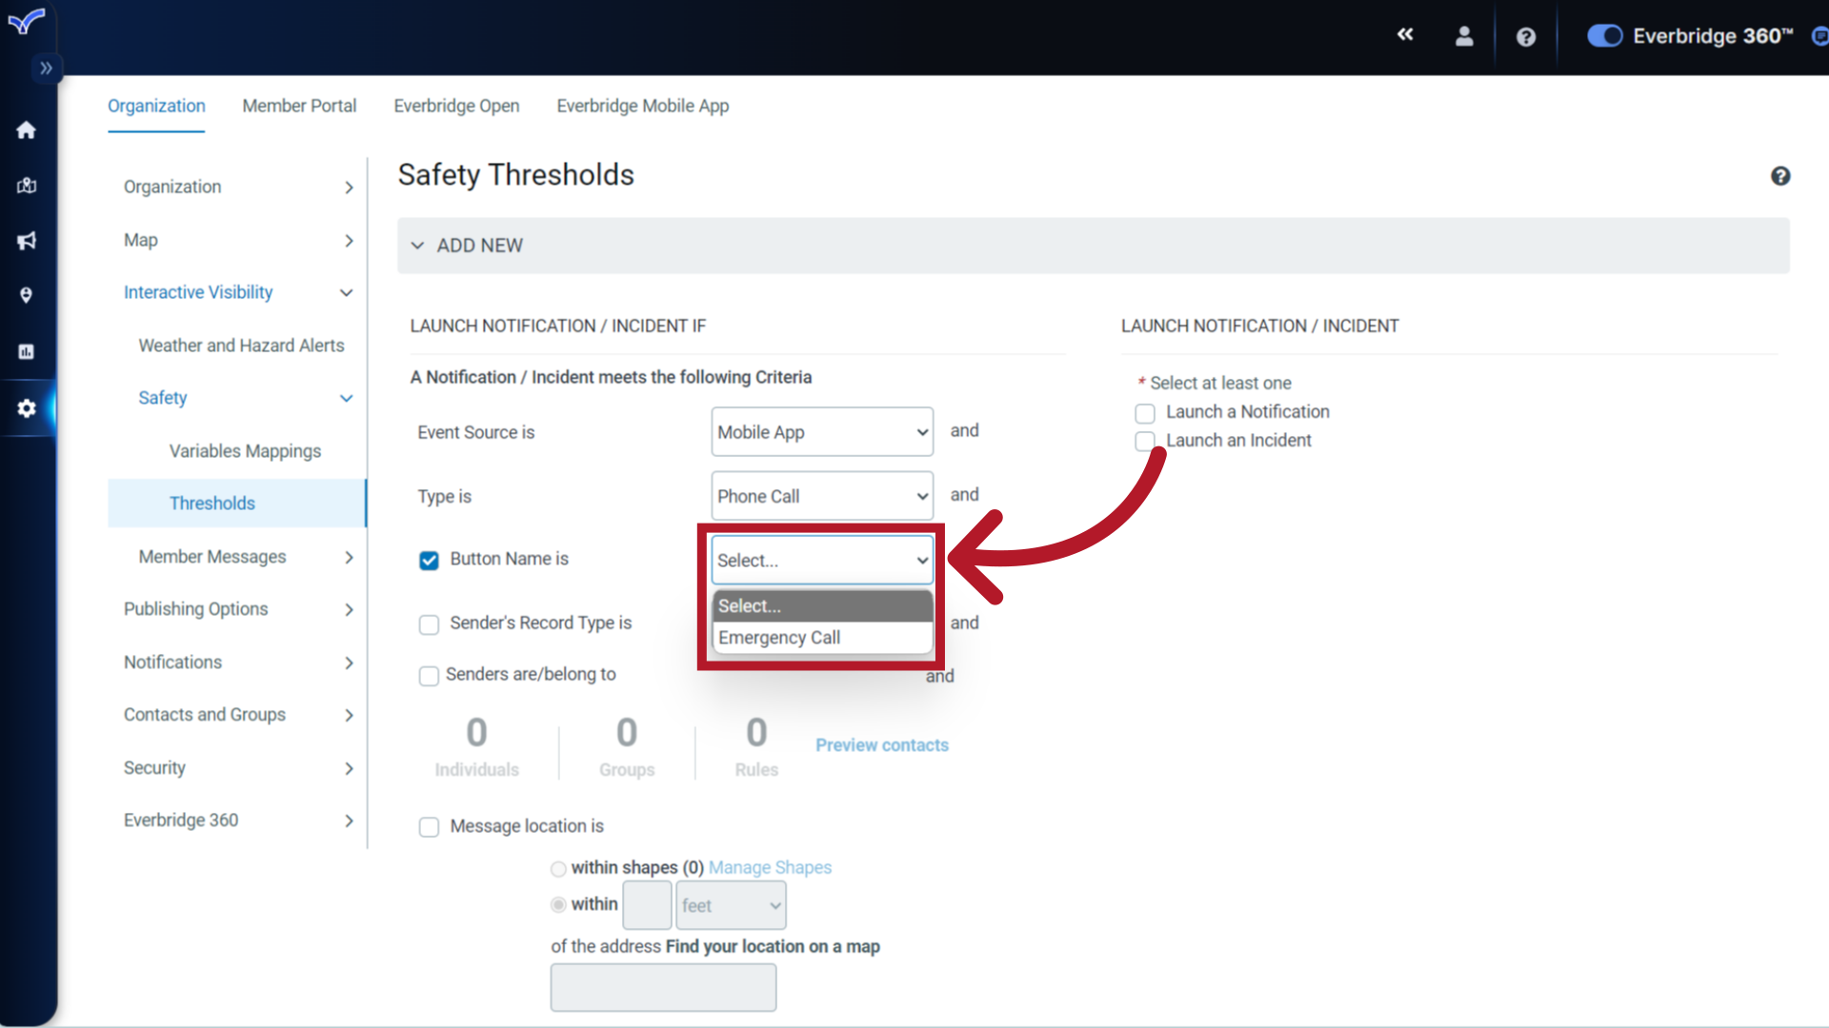Uncheck the Button Name is checkbox
Image resolution: width=1829 pixels, height=1028 pixels.
pyautogui.click(x=430, y=561)
